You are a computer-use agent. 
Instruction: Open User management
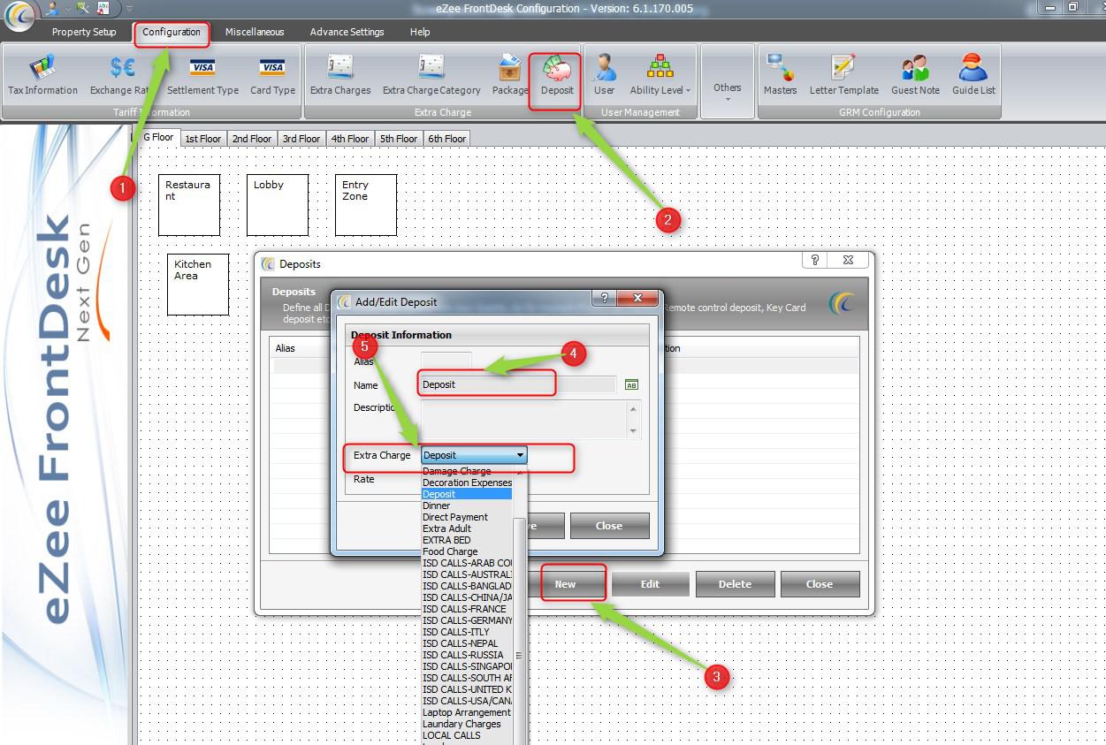point(605,75)
